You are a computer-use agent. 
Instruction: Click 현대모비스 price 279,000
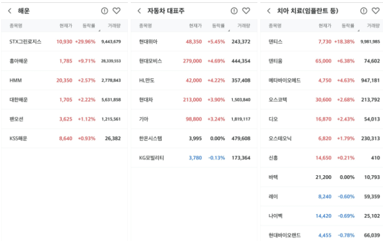pos(193,61)
